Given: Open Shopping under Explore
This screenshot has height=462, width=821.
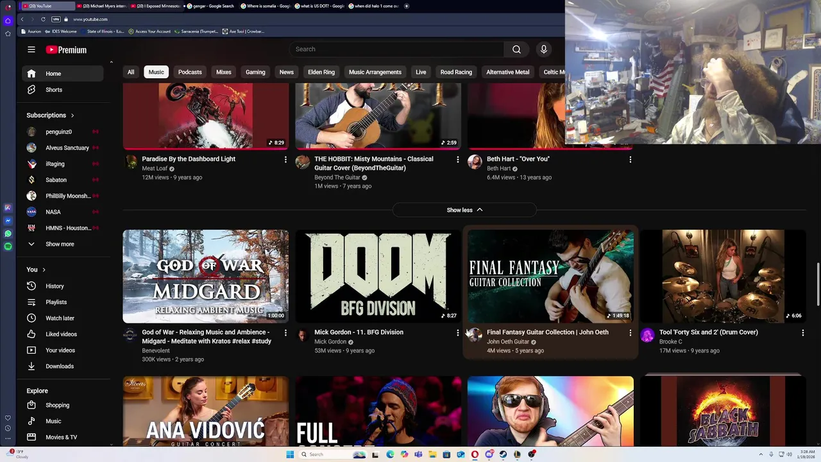Looking at the screenshot, I should tap(63, 406).
